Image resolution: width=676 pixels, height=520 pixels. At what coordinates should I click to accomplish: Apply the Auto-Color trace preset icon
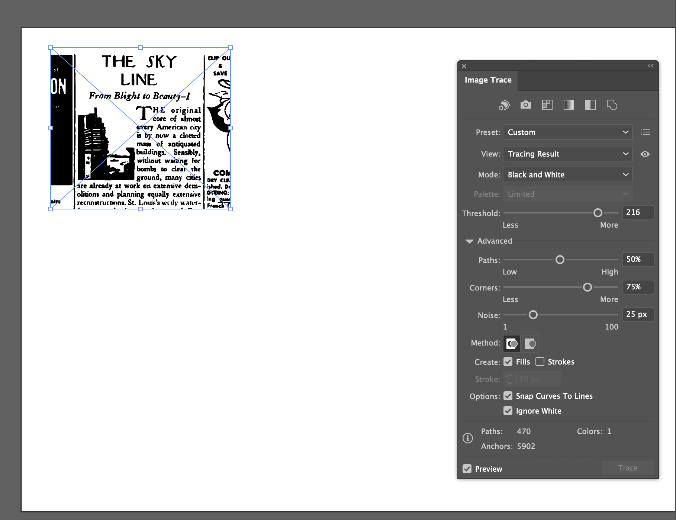point(504,105)
